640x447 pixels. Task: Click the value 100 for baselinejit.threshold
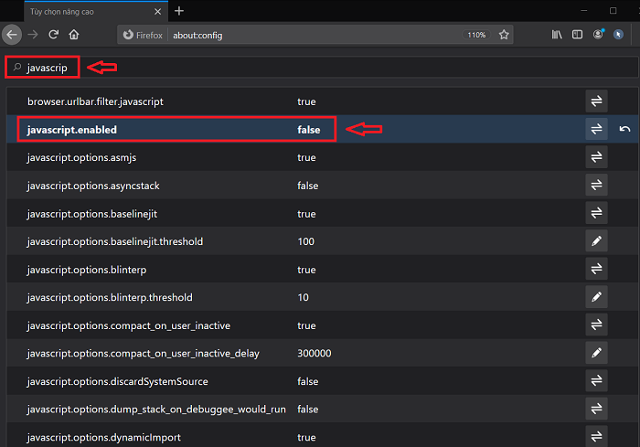[x=305, y=241]
